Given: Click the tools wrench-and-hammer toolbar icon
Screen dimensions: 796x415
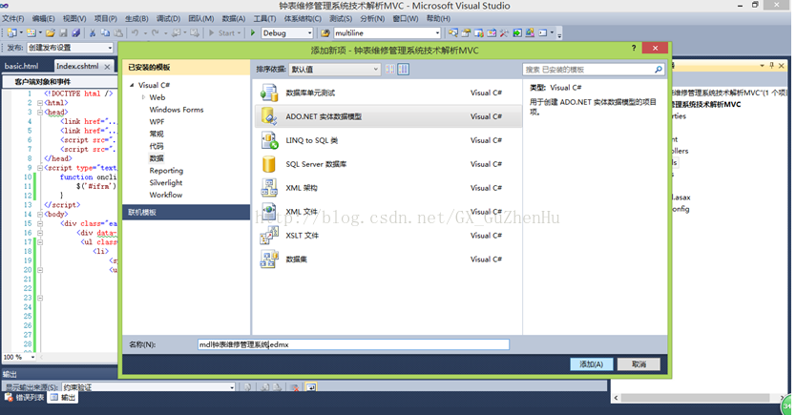Looking at the screenshot, I should 504,33.
